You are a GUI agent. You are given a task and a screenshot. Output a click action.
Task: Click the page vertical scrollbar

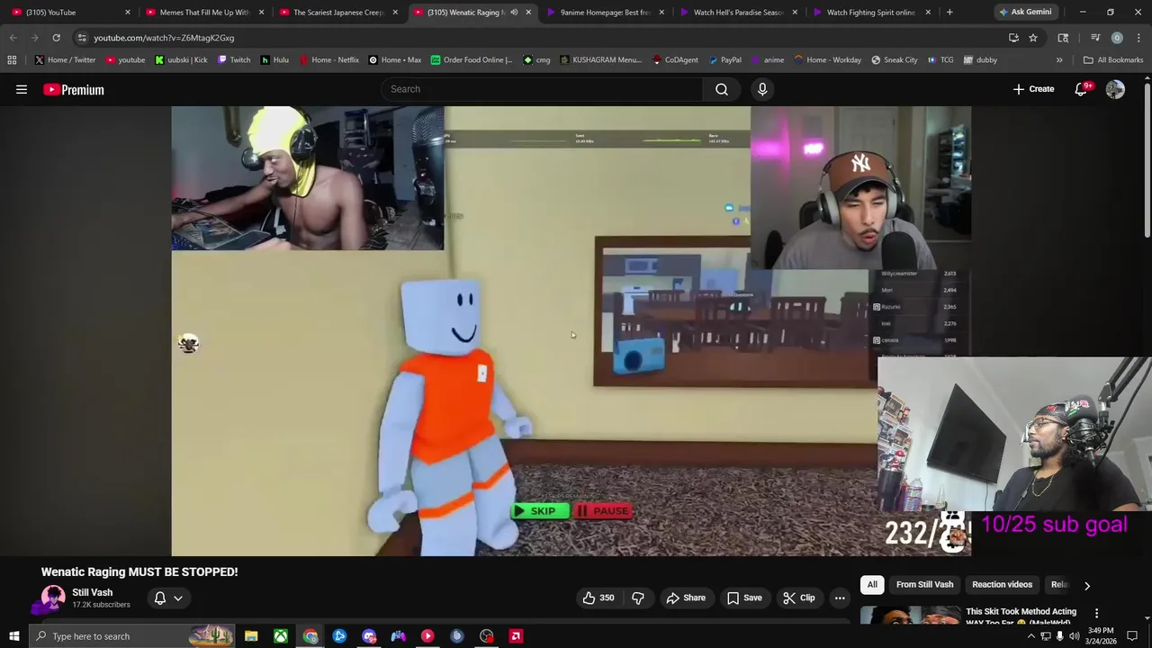click(1147, 159)
